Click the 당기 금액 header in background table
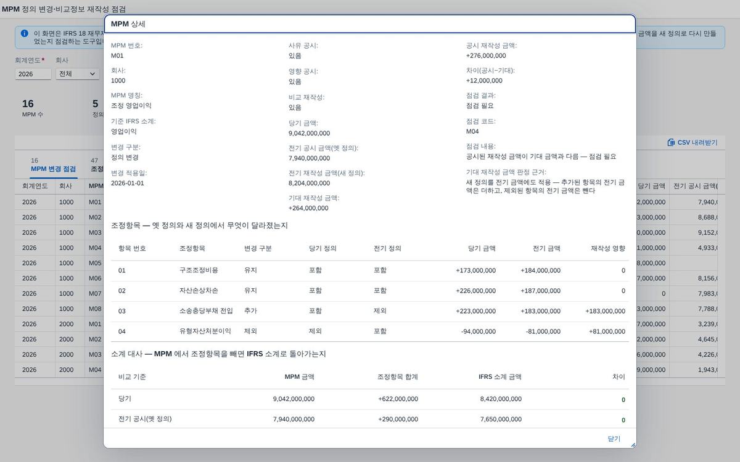740x462 pixels. [652, 186]
